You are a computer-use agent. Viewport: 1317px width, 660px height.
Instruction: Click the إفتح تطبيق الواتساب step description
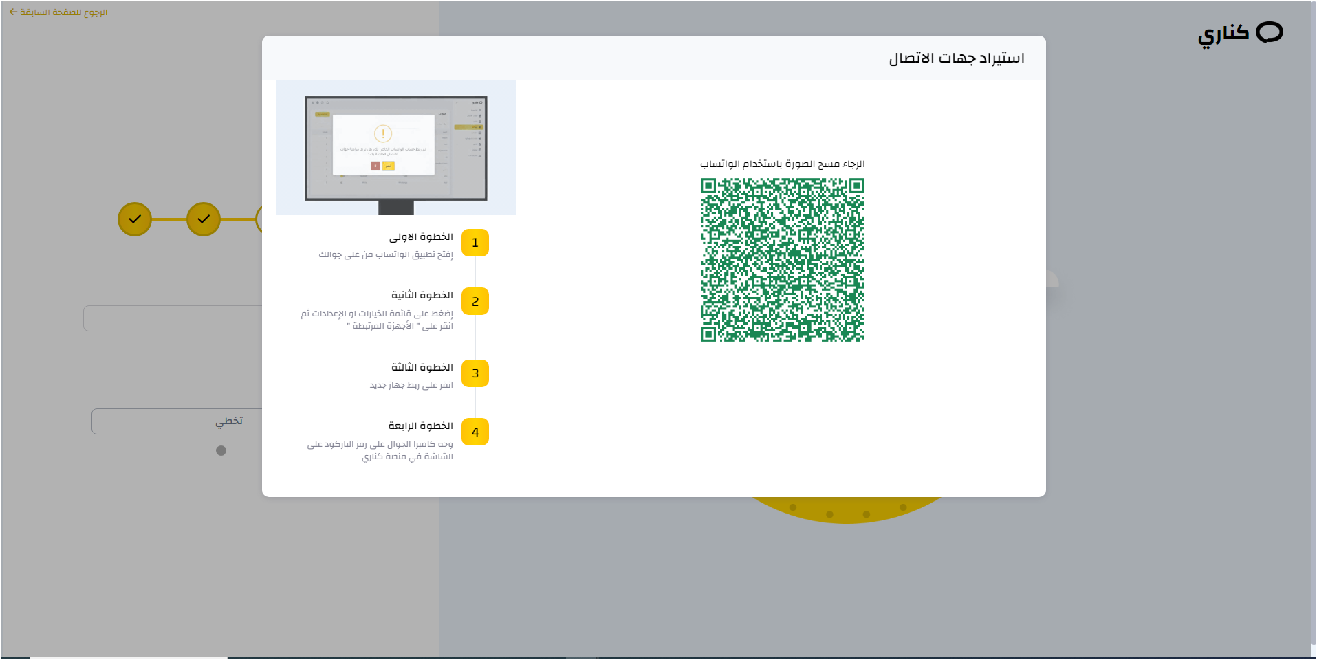coord(386,255)
